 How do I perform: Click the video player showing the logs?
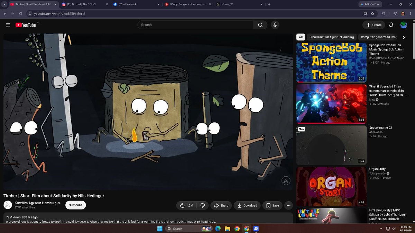(x=148, y=112)
